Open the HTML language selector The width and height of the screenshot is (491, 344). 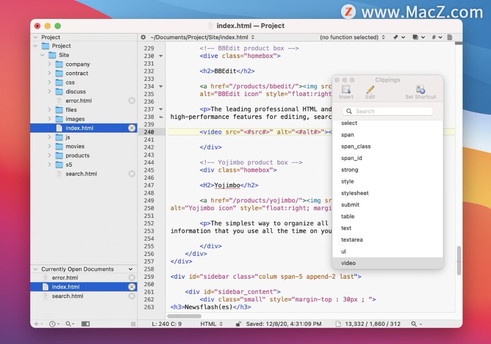point(212,324)
